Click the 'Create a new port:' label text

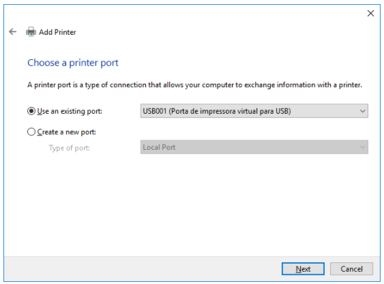click(x=67, y=132)
